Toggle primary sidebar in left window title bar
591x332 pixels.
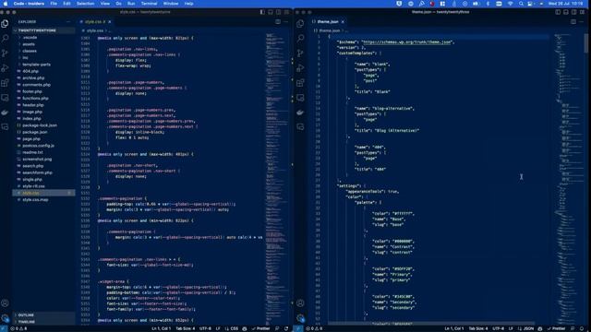pyautogui.click(x=262, y=12)
